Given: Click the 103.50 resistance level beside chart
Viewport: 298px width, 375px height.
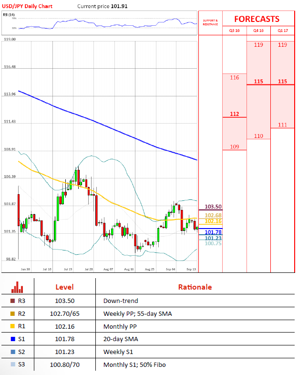Looking at the screenshot, I should coord(213,207).
